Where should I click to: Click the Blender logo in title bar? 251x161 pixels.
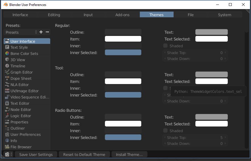point(6,5)
